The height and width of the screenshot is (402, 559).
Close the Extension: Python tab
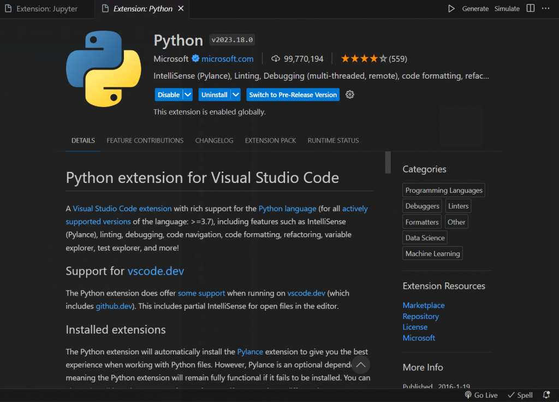click(x=181, y=9)
